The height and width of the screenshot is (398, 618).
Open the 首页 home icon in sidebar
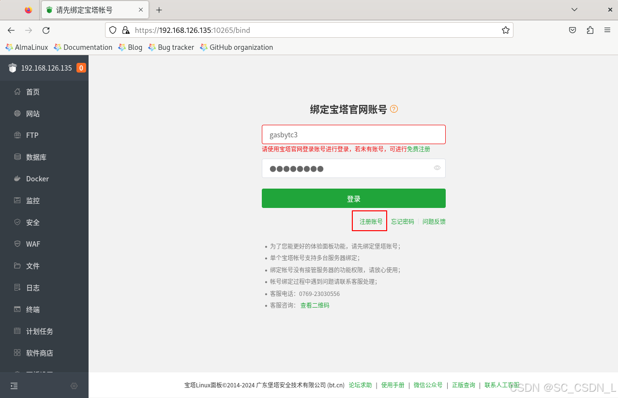coord(17,91)
